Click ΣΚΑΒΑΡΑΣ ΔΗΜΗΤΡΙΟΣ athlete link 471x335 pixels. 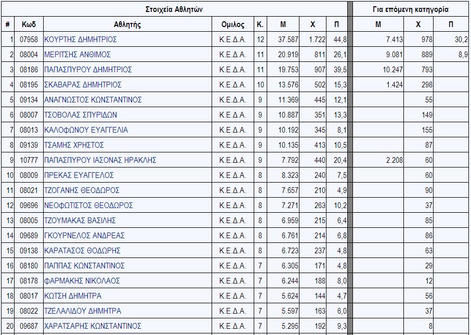point(83,84)
